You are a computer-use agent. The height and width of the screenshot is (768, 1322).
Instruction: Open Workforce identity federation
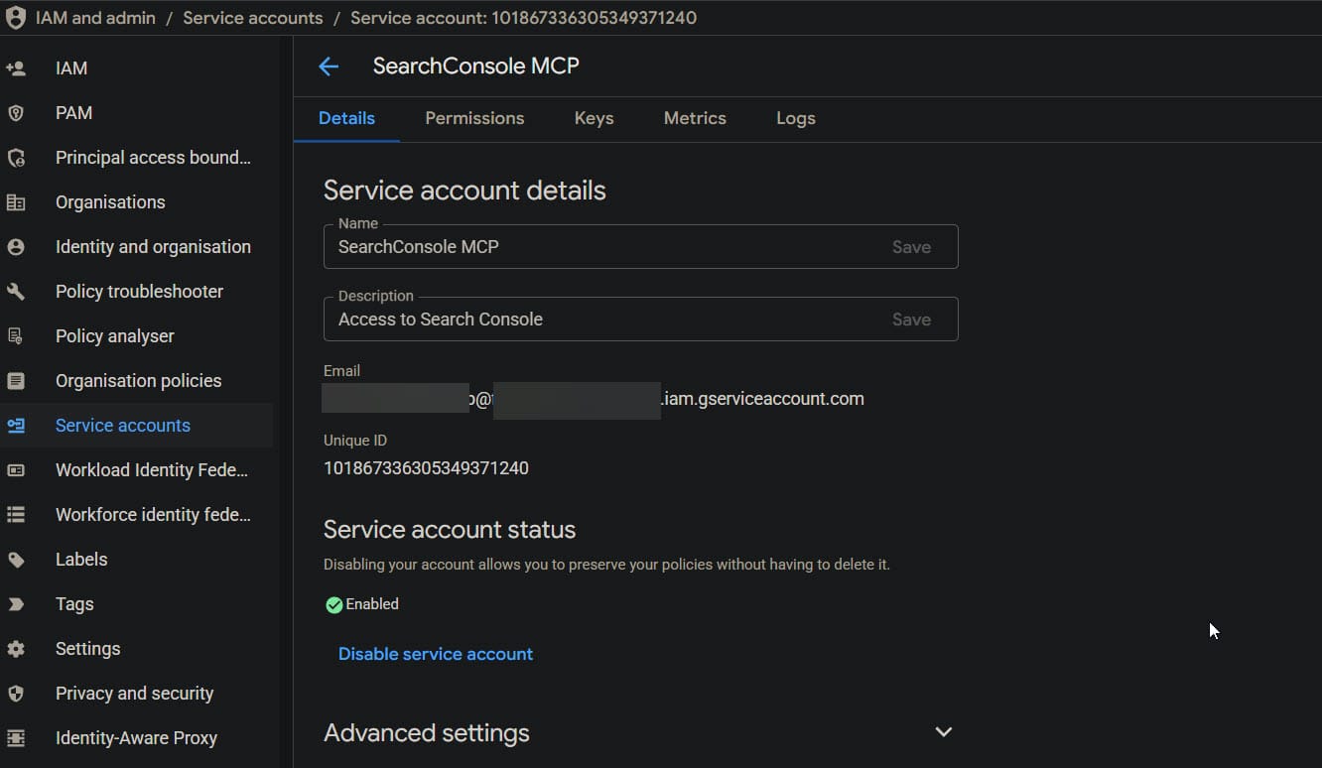click(x=153, y=514)
